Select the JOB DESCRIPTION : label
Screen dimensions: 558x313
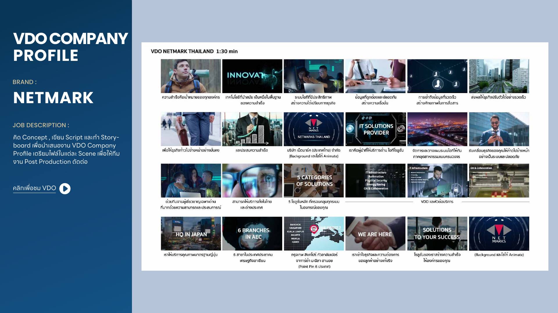(41, 125)
